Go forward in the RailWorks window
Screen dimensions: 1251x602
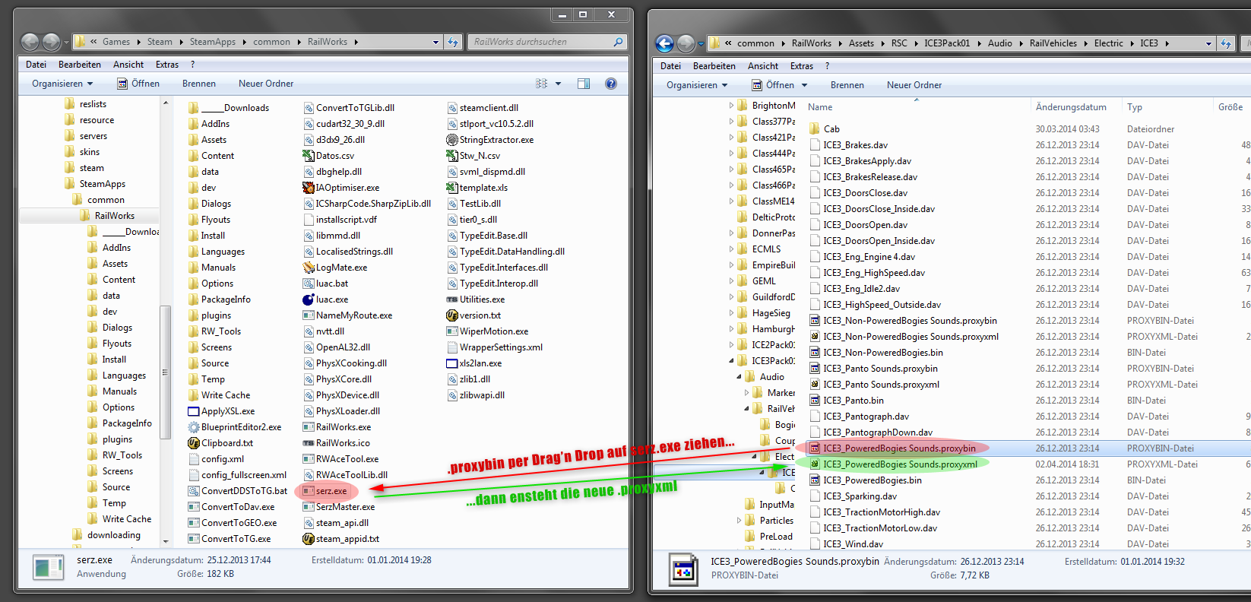tap(51, 42)
